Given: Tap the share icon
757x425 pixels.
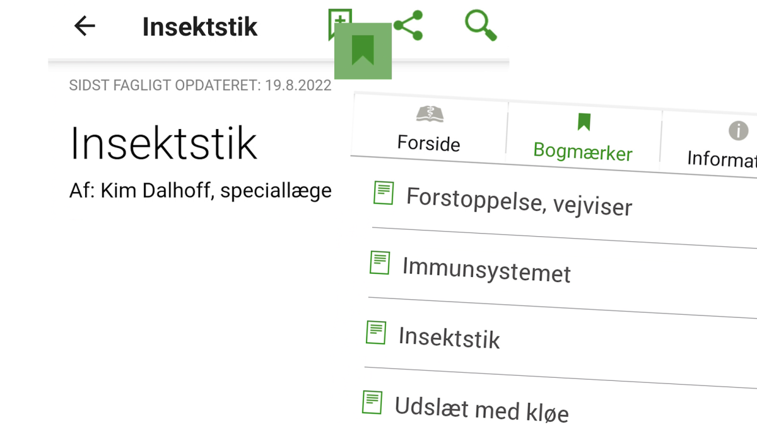Looking at the screenshot, I should (408, 25).
